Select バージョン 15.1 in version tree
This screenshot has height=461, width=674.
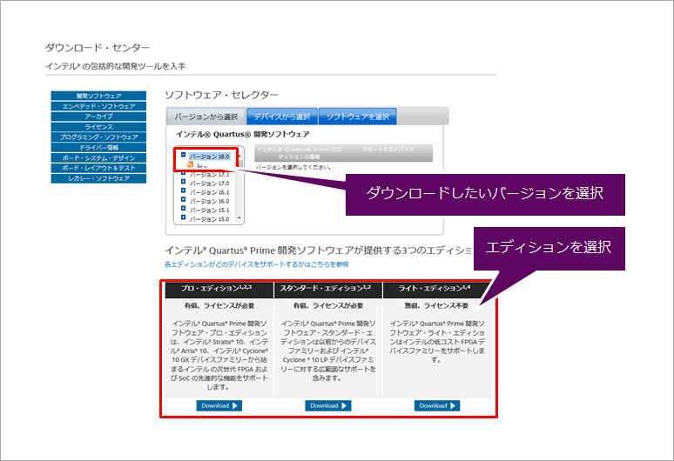(209, 210)
